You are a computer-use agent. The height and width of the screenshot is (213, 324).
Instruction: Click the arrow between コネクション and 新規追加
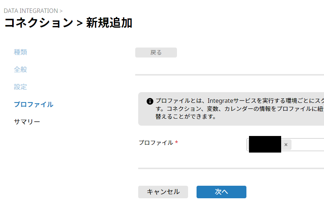[x=79, y=23]
